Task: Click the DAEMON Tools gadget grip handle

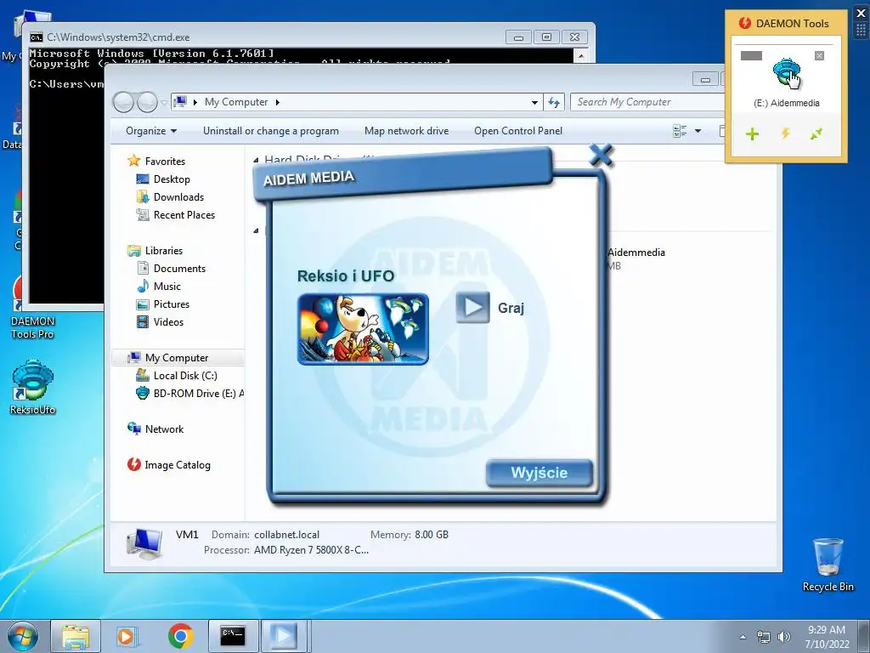Action: pyautogui.click(x=862, y=30)
